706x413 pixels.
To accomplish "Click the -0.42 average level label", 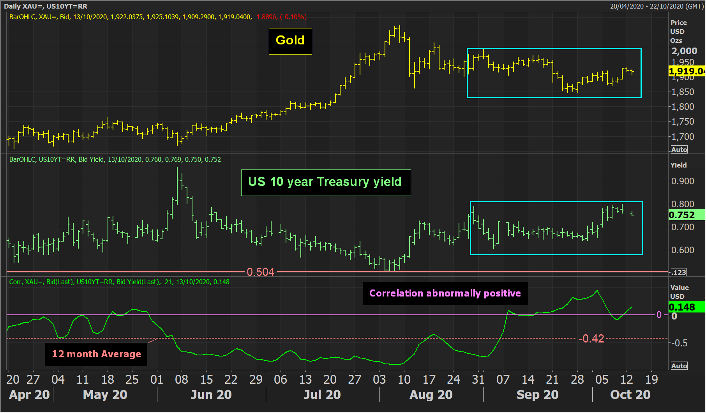I will pyautogui.click(x=591, y=339).
